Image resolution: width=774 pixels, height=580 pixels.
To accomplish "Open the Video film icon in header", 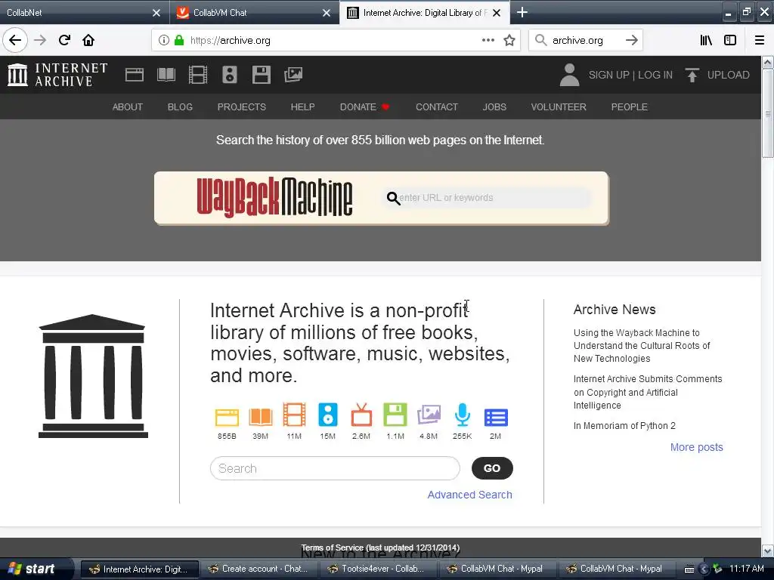I will click(x=198, y=75).
